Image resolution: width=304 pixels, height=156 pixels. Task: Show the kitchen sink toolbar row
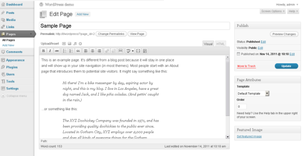click(x=145, y=51)
